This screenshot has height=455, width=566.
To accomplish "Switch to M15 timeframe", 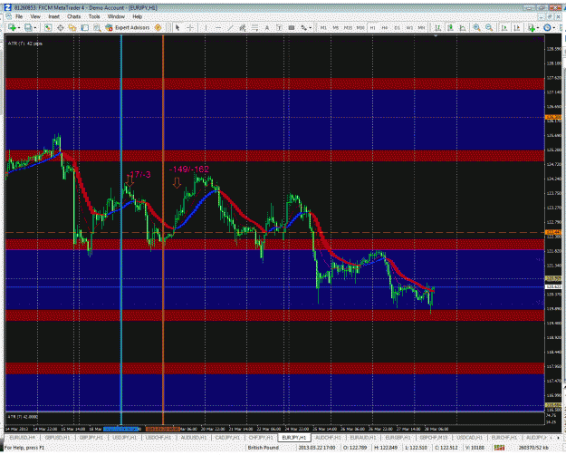I will 348,27.
